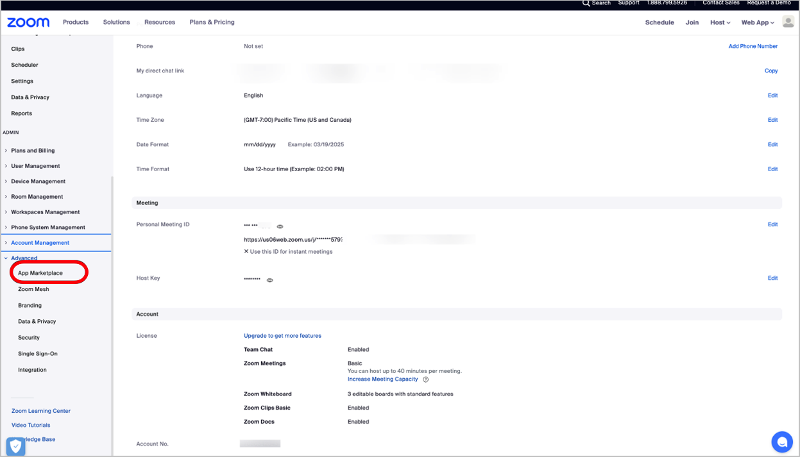The width and height of the screenshot is (800, 457).
Task: Open the Resources menu
Action: (x=160, y=22)
